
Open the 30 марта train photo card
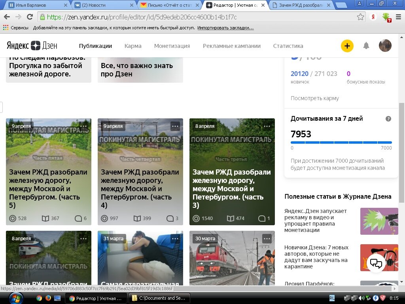click(232, 258)
